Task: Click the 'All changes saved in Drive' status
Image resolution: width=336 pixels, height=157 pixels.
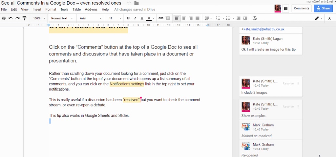Action: pyautogui.click(x=135, y=10)
